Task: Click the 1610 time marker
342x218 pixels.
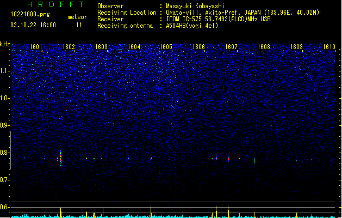Action: (x=329, y=47)
